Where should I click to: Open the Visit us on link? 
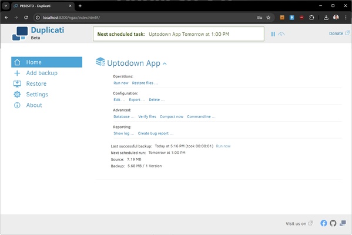[299, 224]
